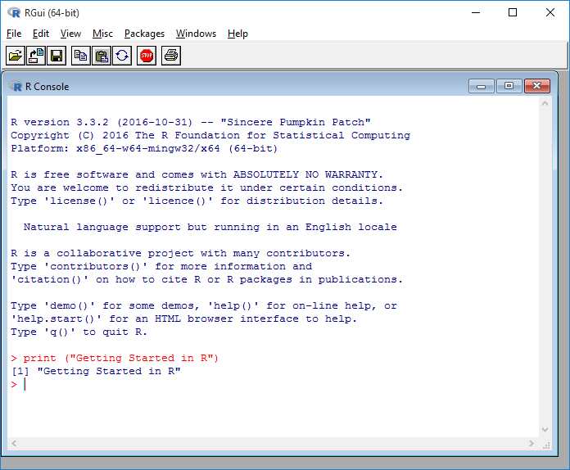Screen dimensions: 570x470
Task: Click console vertical scrollbar down arrow
Action: (x=545, y=430)
